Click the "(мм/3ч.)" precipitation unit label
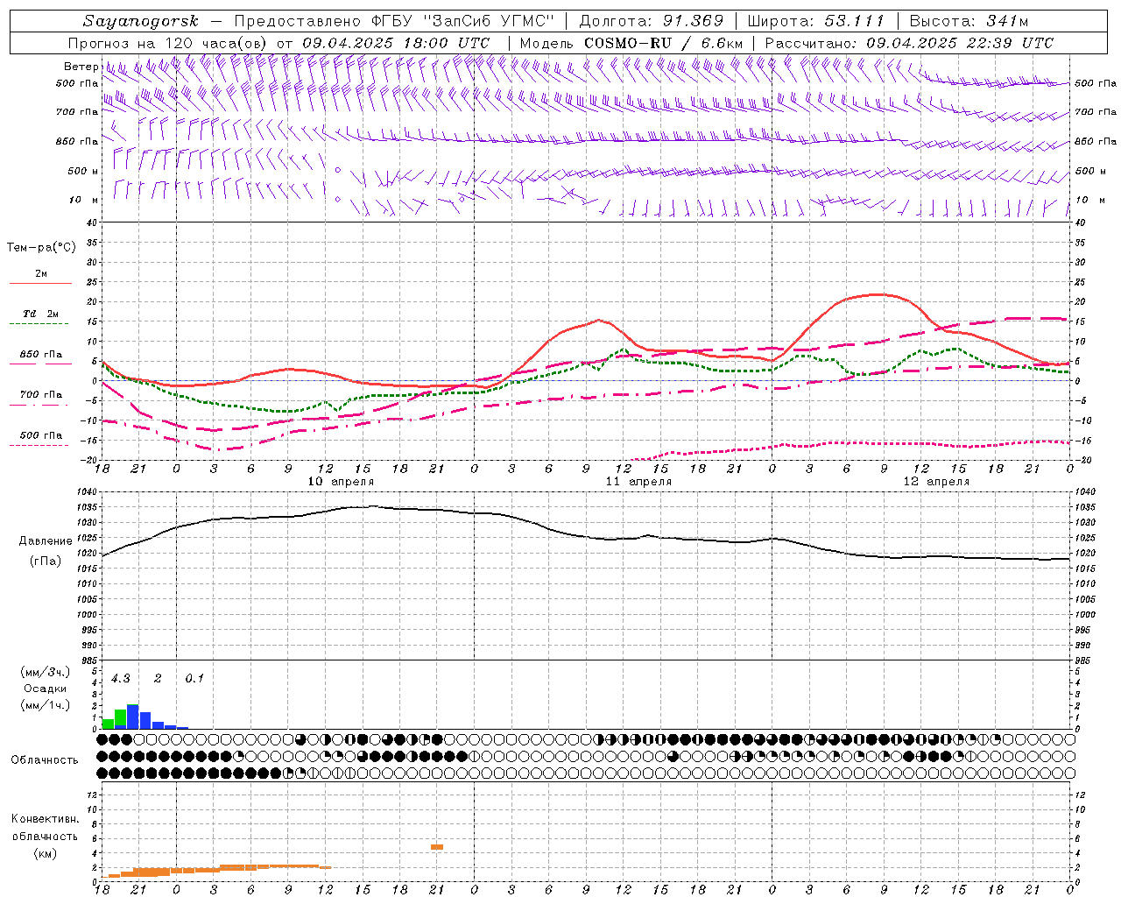 (45, 672)
